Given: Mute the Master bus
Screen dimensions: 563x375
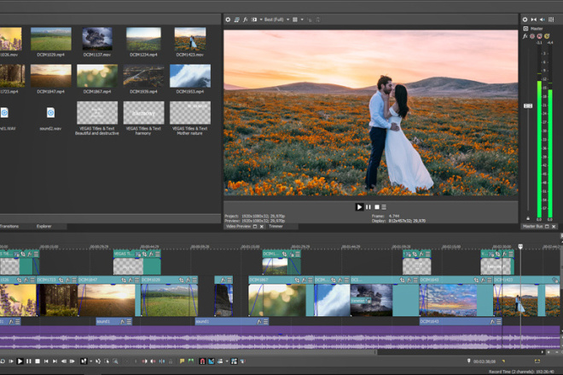Looking at the screenshot, I should pyautogui.click(x=539, y=37).
